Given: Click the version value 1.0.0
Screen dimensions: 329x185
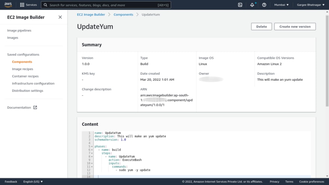Looking at the screenshot, I should pos(86,64).
